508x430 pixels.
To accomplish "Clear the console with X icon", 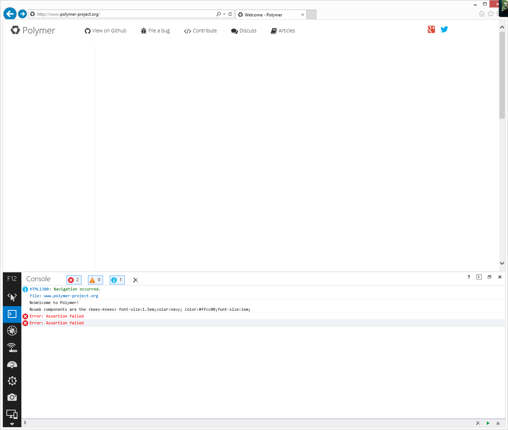I will [x=135, y=280].
